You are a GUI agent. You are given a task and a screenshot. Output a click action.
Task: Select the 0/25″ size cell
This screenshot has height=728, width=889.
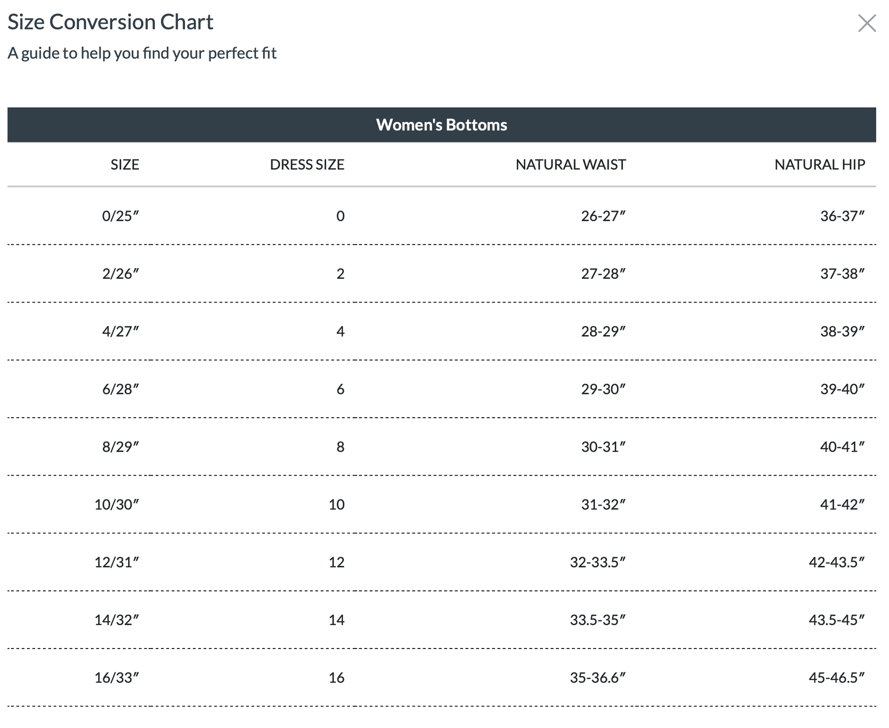[x=120, y=216]
